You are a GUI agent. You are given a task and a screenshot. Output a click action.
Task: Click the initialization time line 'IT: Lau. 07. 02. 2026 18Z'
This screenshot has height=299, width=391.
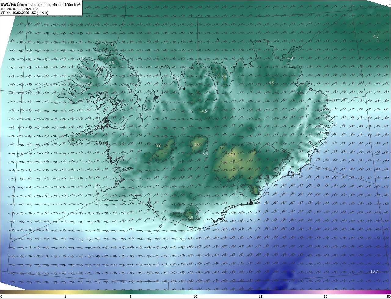(x=20, y=9)
